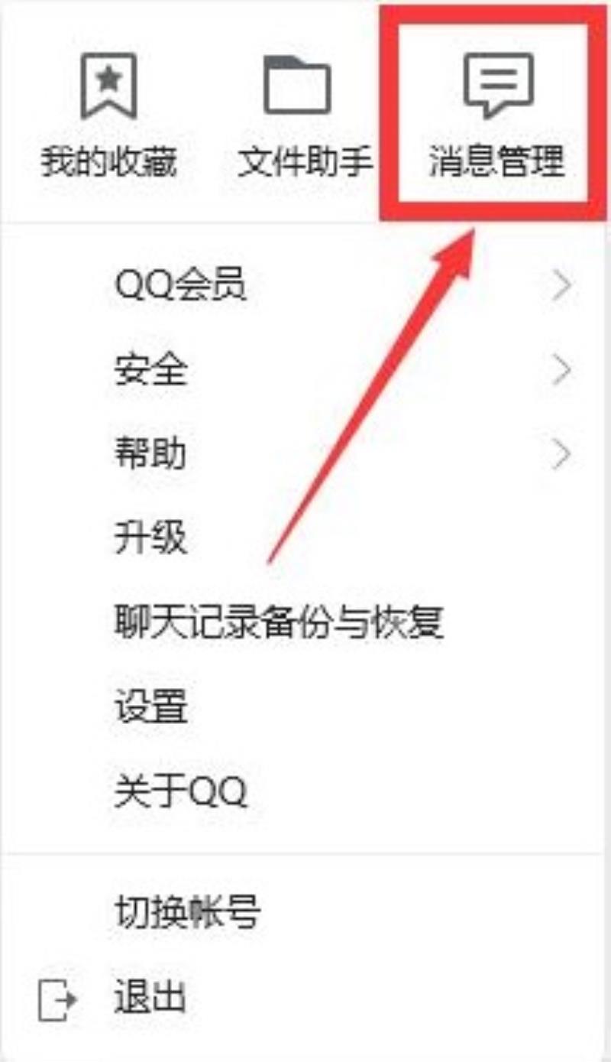The height and width of the screenshot is (1062, 611).
Task: Open the 安全 menu entry
Action: pos(305,371)
